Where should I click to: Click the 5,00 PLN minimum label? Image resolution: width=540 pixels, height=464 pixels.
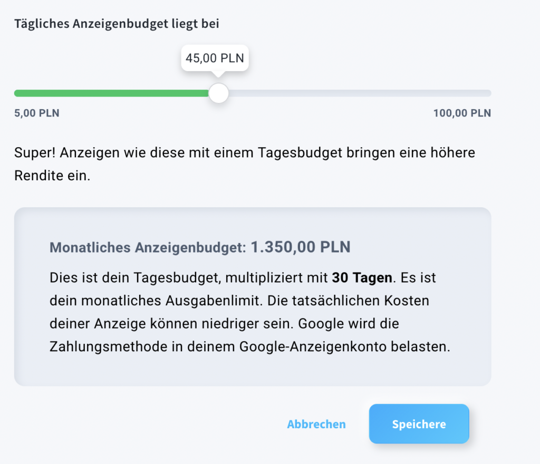[37, 113]
